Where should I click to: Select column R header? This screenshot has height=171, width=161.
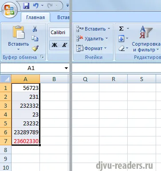tap(114, 79)
